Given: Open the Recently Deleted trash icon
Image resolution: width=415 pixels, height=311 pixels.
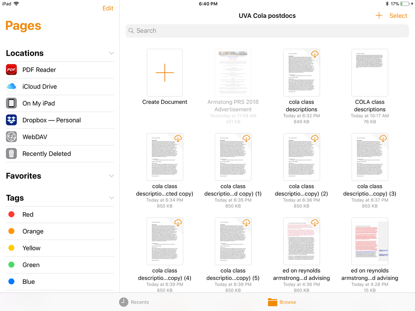Looking at the screenshot, I should (11, 154).
